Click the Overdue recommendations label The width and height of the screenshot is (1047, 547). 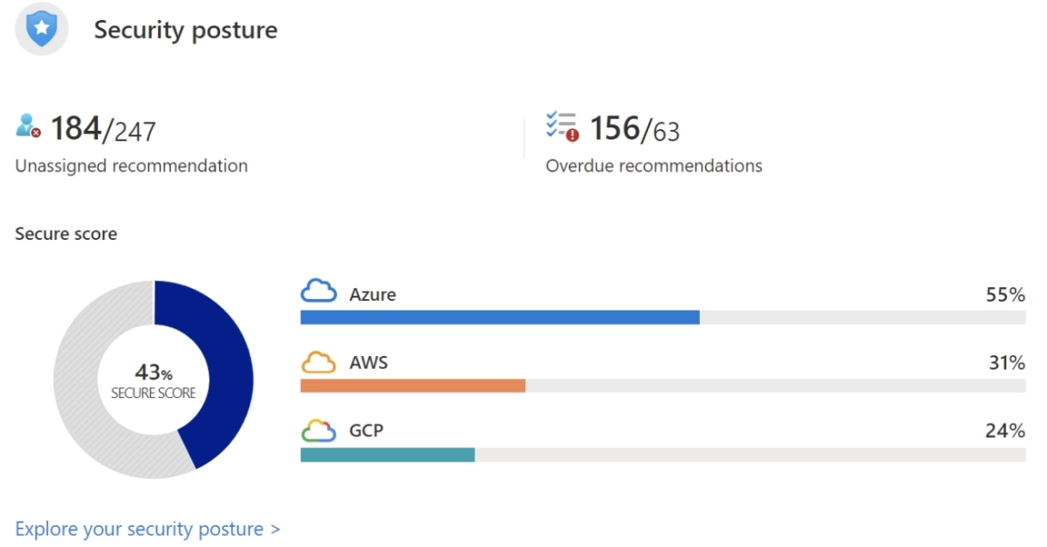click(654, 166)
